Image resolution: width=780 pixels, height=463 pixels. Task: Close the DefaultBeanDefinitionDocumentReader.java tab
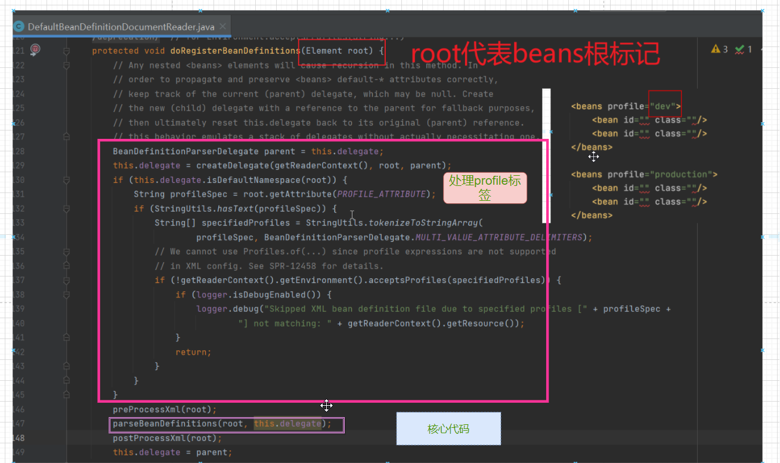[224, 27]
